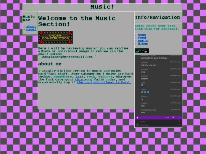The width and height of the screenshot is (206, 154).
Task: Open the 'about' link in Music NAV
Action: (31, 27)
